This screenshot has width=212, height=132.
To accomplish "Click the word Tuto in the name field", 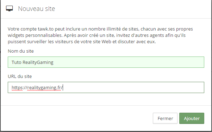I will (x=16, y=62).
